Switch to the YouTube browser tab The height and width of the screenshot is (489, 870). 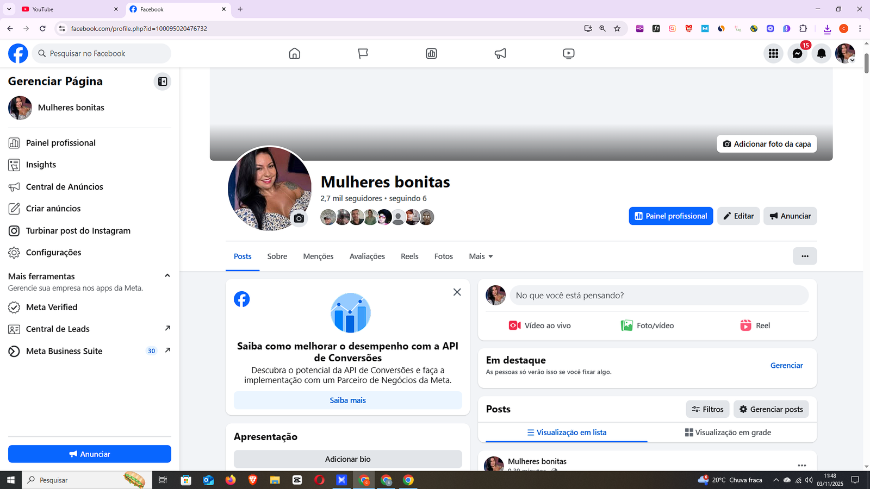click(x=70, y=9)
